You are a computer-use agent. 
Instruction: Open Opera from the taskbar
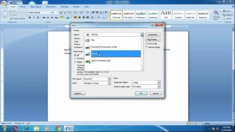pyautogui.click(x=15, y=129)
